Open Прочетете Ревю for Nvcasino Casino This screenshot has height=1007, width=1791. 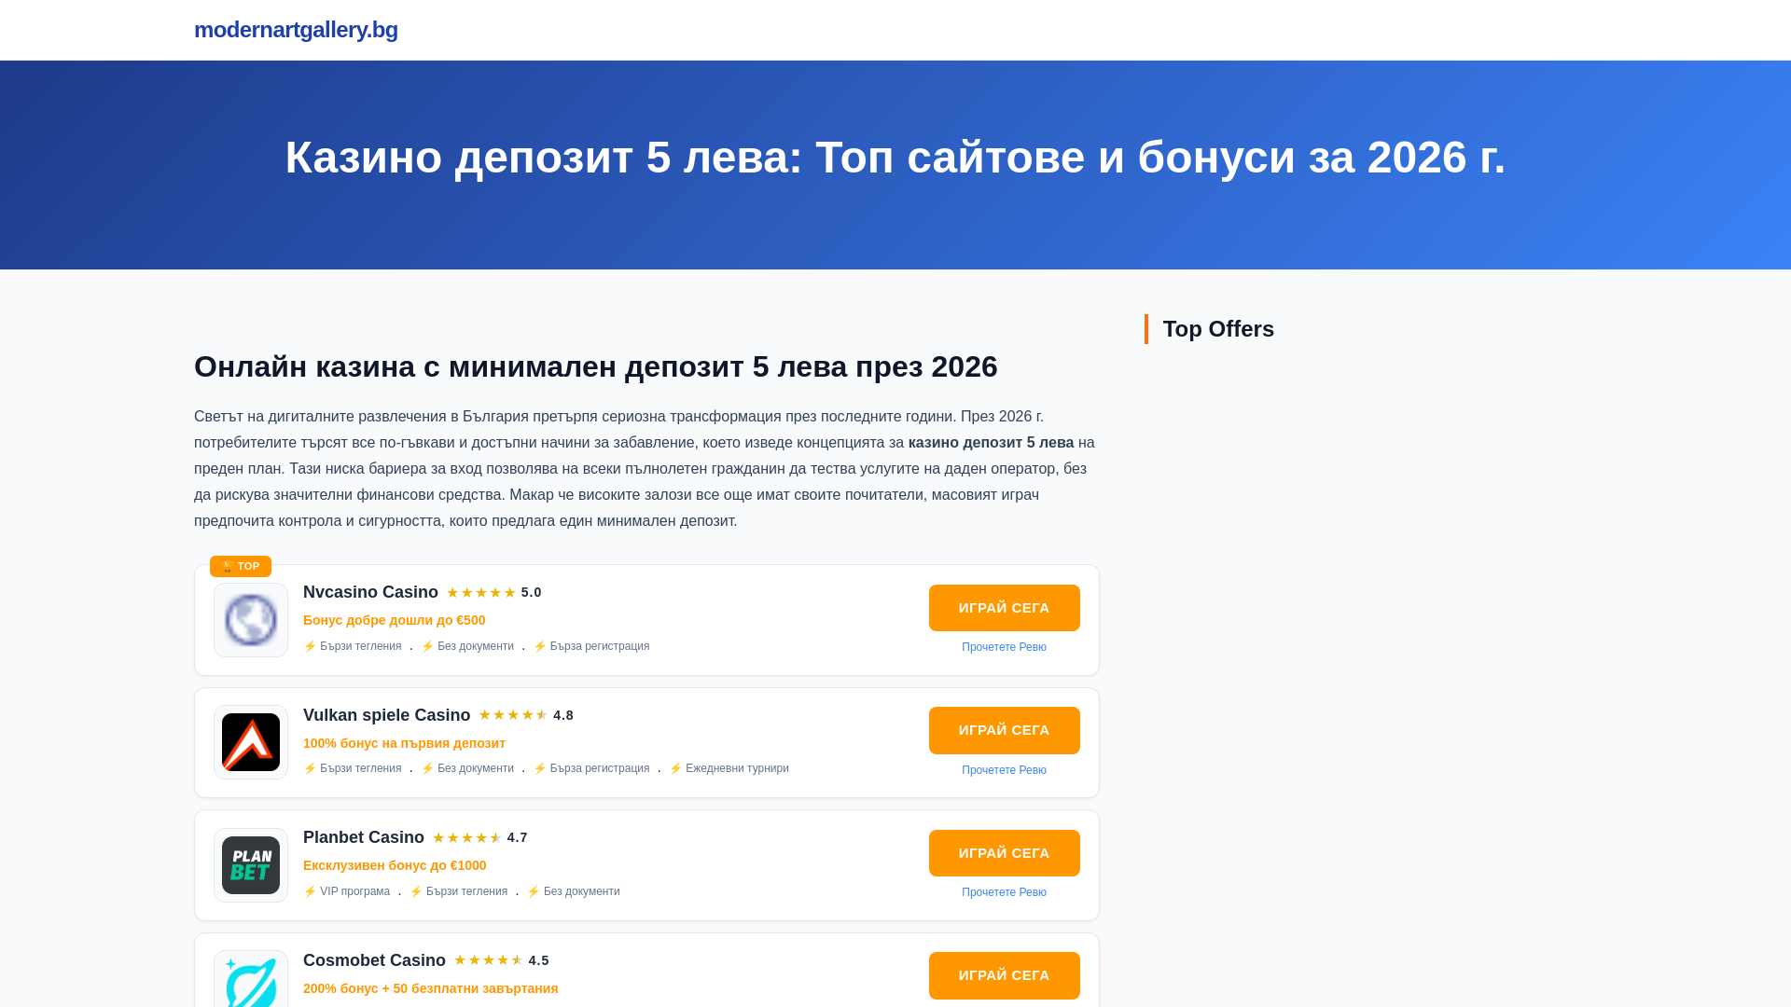tap(1004, 647)
